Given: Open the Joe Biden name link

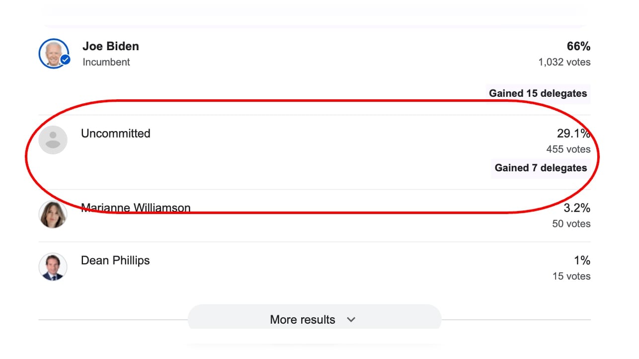Looking at the screenshot, I should [110, 46].
